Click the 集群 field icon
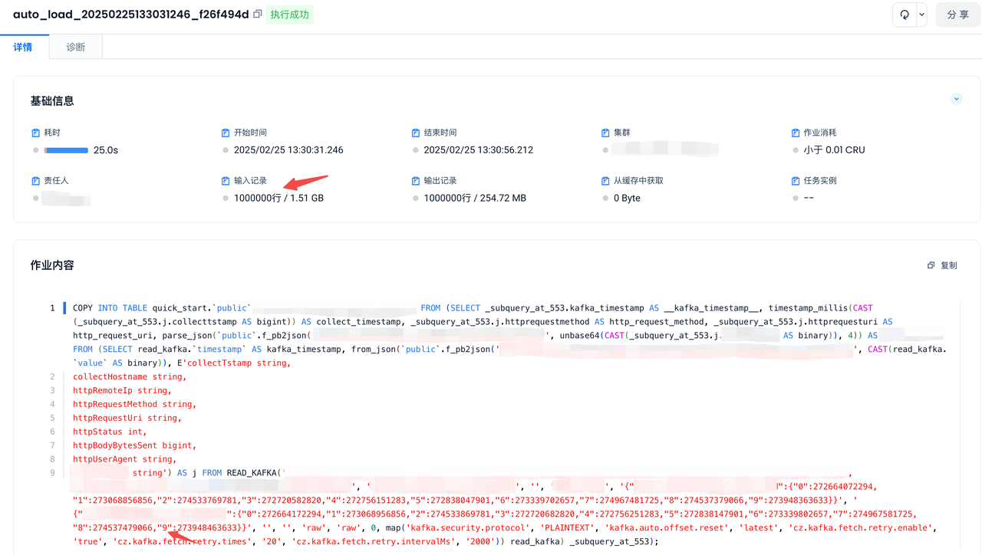982x555 pixels. [605, 133]
